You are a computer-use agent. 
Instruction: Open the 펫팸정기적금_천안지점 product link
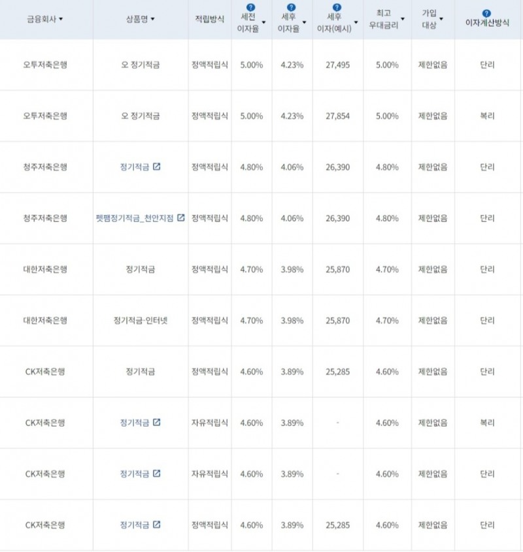tap(135, 218)
